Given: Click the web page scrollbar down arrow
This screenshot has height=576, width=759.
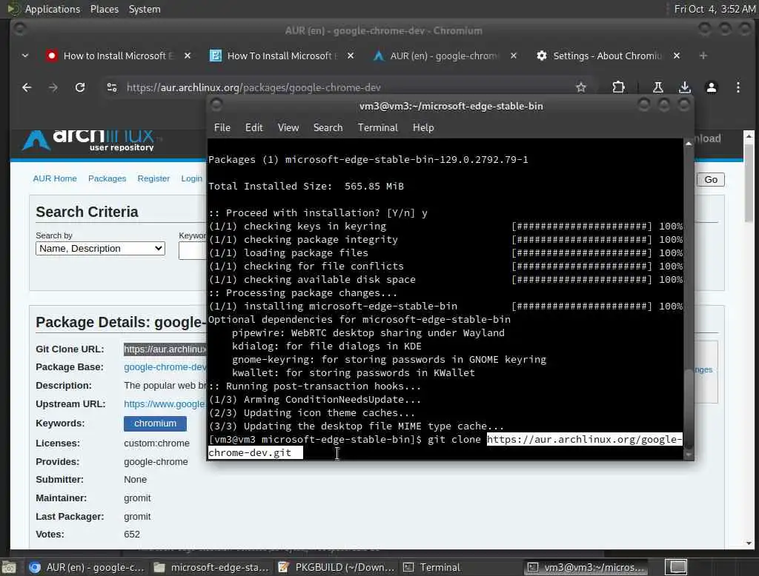Looking at the screenshot, I should [x=749, y=543].
